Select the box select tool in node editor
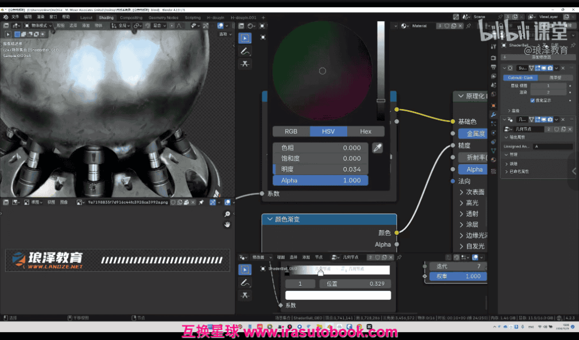 (x=245, y=38)
